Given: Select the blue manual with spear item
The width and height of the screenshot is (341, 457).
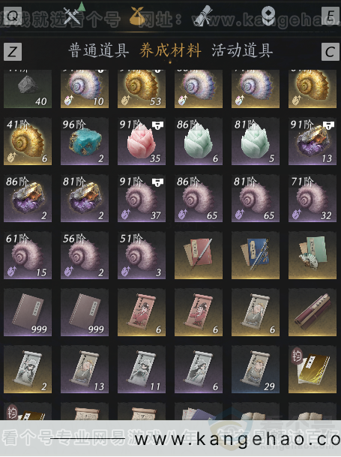Looking at the screenshot, I should pos(256,255).
